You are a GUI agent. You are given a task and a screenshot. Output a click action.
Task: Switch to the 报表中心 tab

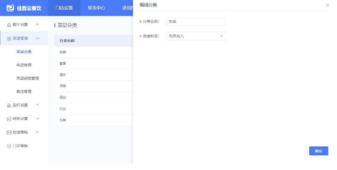pyautogui.click(x=96, y=8)
